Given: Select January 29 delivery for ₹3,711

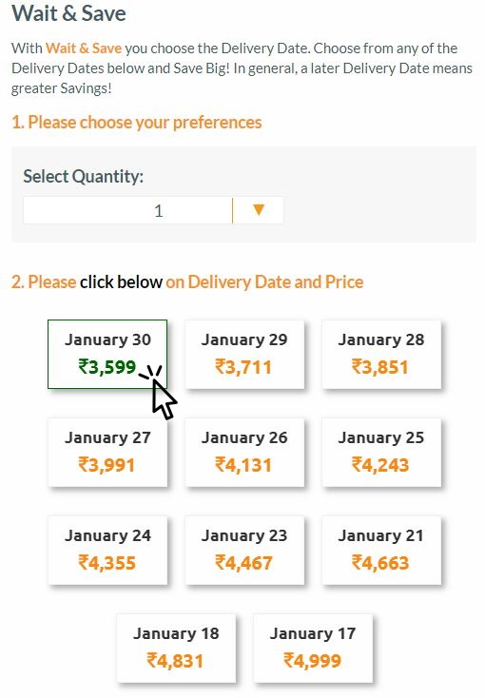Looking at the screenshot, I should click(x=244, y=354).
